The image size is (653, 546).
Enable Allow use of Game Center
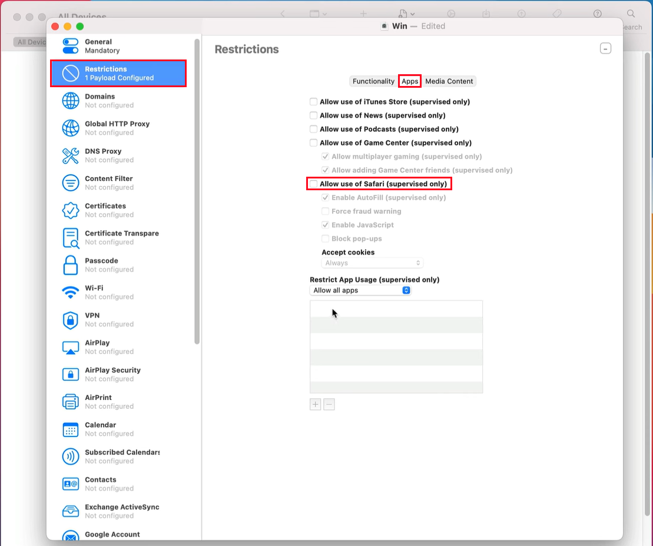[313, 143]
